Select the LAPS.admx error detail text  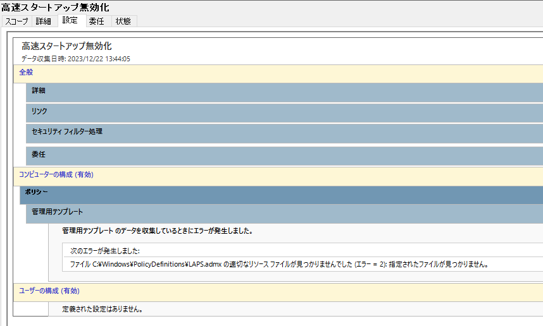point(279,265)
